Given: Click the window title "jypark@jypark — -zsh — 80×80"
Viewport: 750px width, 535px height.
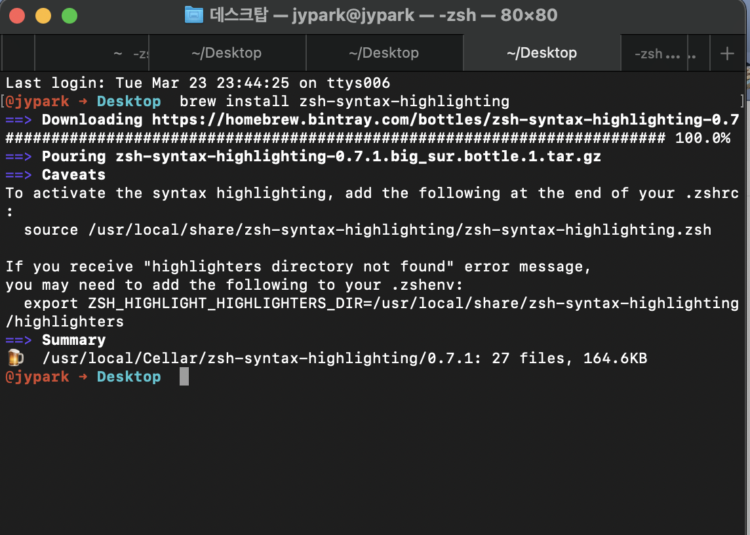Looking at the screenshot, I should [x=425, y=15].
